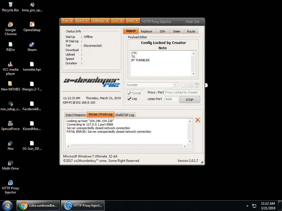Click the a-developer r4i2 logo
This screenshot has width=282, height=211.
pyautogui.click(x=91, y=82)
